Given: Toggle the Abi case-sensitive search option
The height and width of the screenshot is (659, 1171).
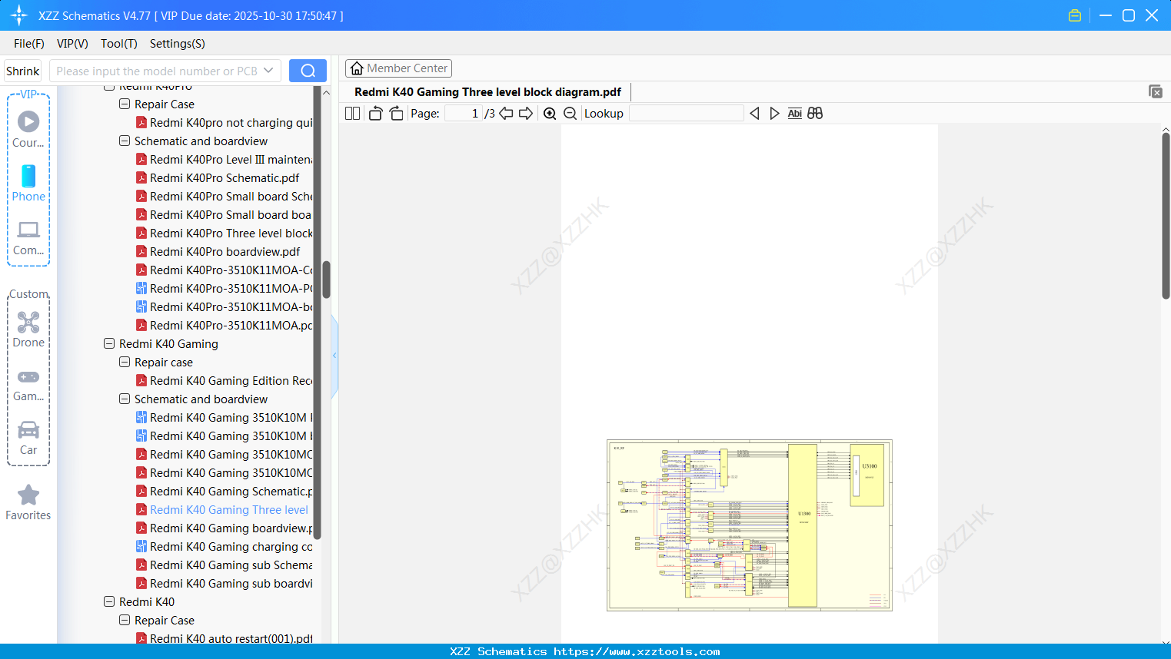Looking at the screenshot, I should pyautogui.click(x=794, y=113).
